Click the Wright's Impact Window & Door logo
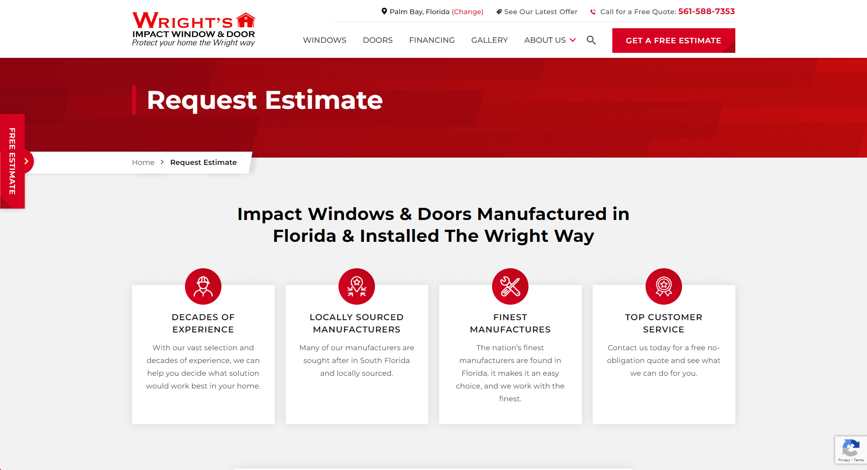Viewport: 867px width, 470px height. click(x=194, y=30)
